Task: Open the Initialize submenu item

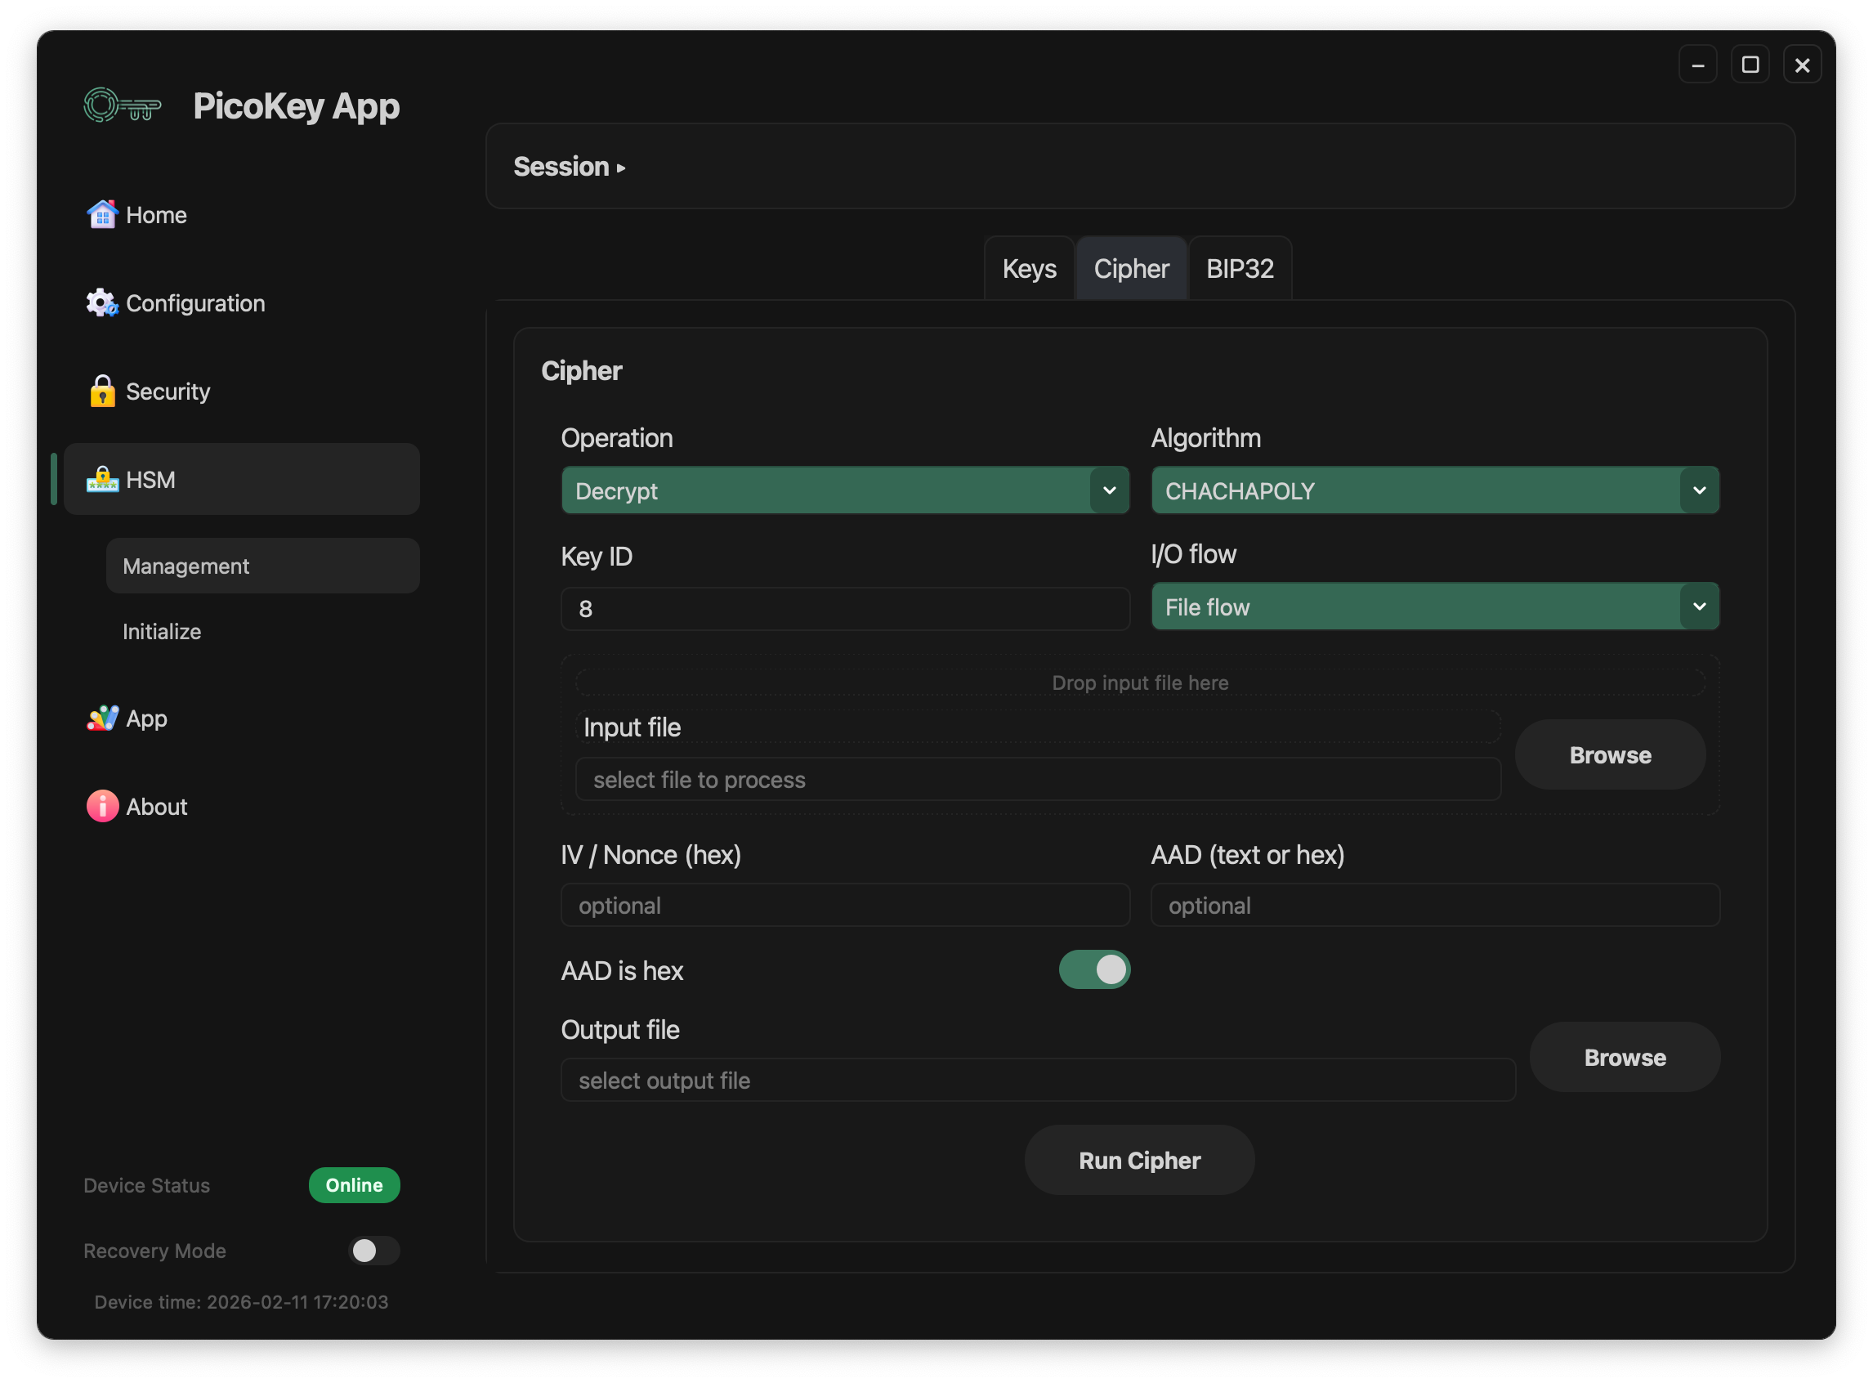Action: [x=162, y=631]
